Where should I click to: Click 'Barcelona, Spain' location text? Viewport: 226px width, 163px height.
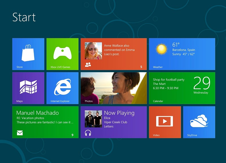point(184,50)
